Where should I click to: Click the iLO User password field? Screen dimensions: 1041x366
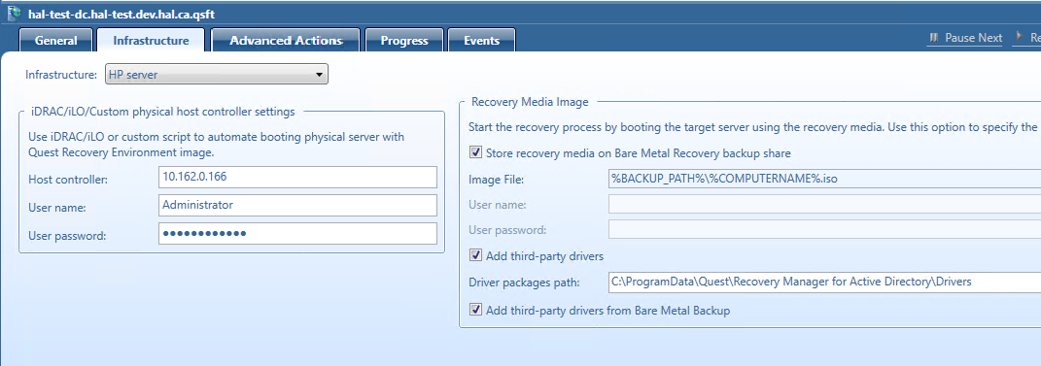pyautogui.click(x=297, y=233)
